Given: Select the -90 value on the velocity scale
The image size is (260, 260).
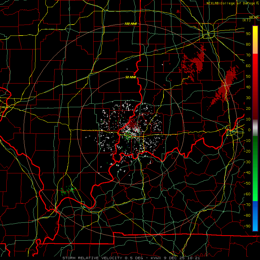Looking at the screenshot, I should tap(247, 226).
